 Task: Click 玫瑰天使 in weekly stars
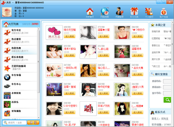(x=156, y=31)
